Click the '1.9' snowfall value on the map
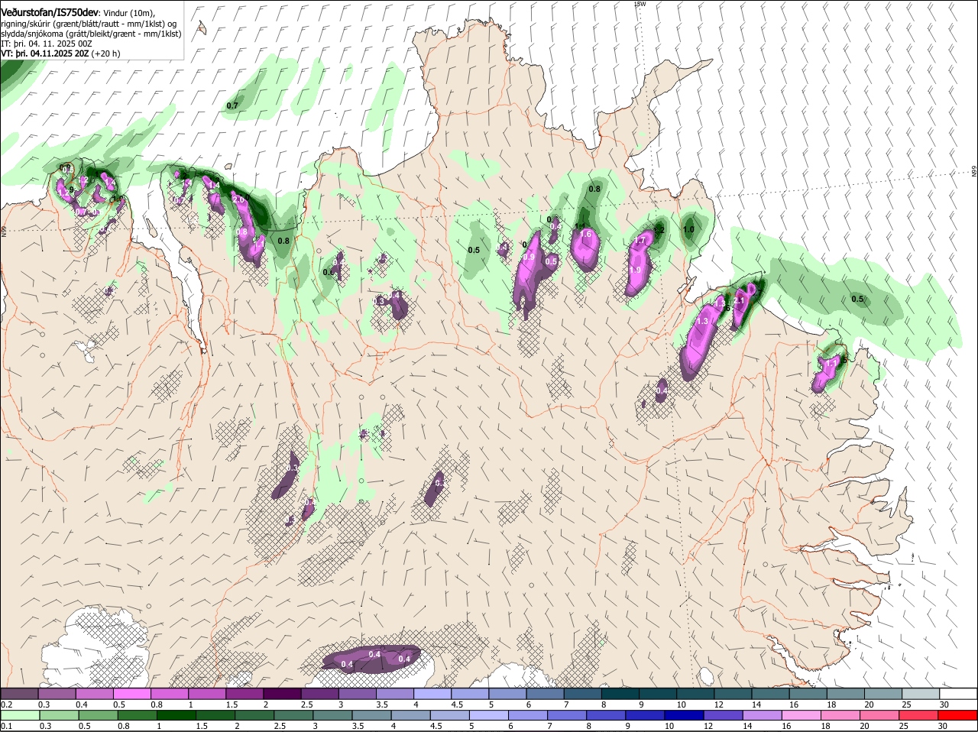Viewport: 978px width, 732px height. (634, 270)
